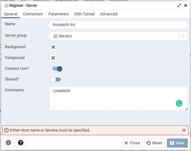The width and height of the screenshot is (191, 151).
Task: Go to the Advanced tab
Action: coord(109,14)
